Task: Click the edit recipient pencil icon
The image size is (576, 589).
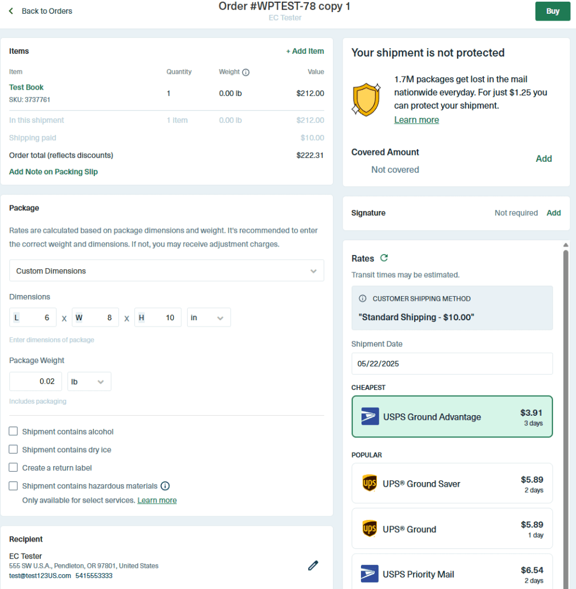Action: click(x=313, y=566)
